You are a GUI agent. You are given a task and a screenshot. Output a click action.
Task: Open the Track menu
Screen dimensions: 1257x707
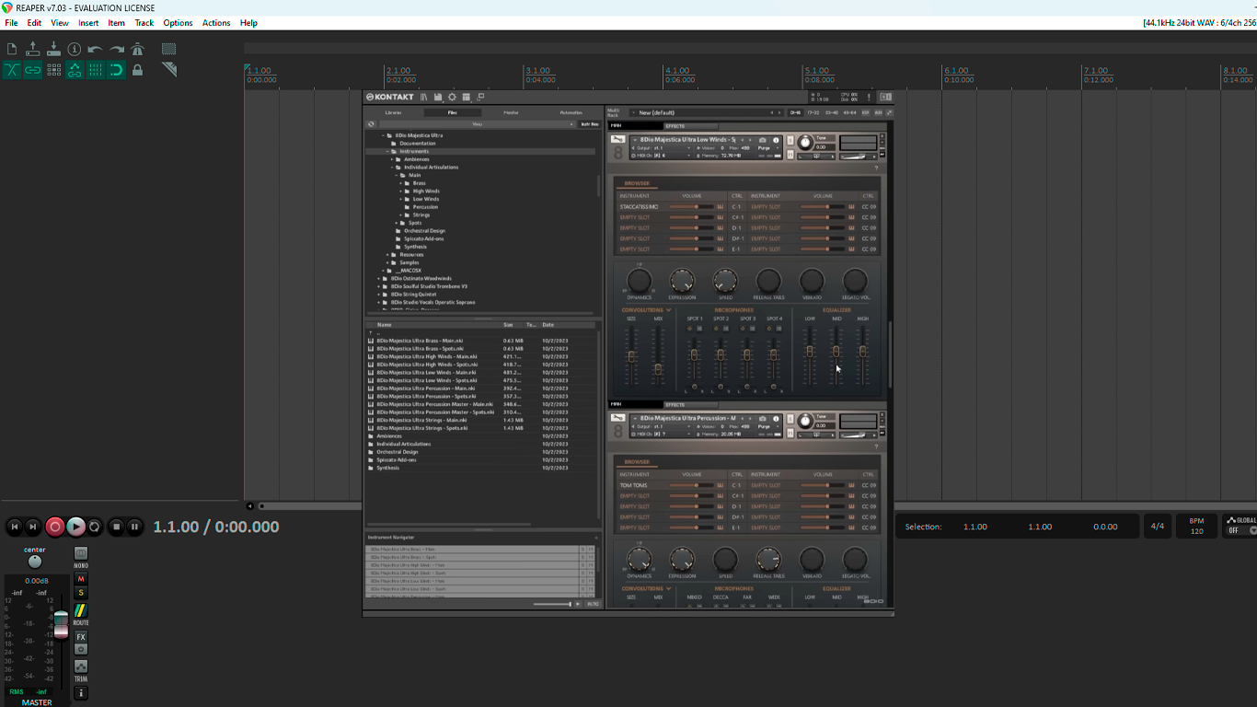coord(144,23)
